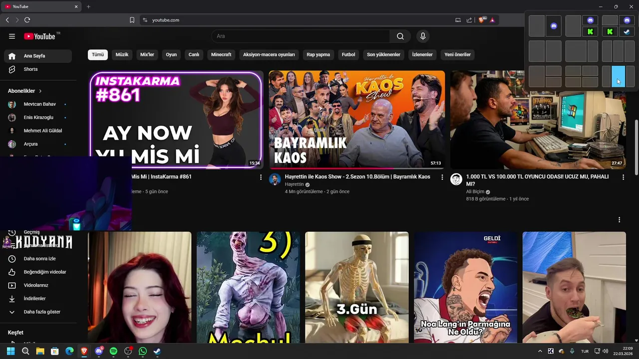Image resolution: width=639 pixels, height=359 pixels.
Task: Reload the page in the browser
Action: tap(27, 20)
